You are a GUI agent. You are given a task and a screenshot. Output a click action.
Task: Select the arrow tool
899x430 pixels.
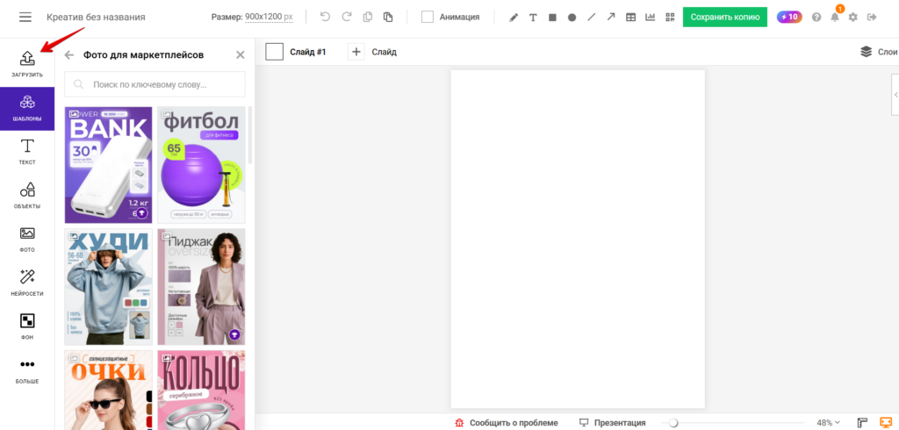click(x=611, y=18)
